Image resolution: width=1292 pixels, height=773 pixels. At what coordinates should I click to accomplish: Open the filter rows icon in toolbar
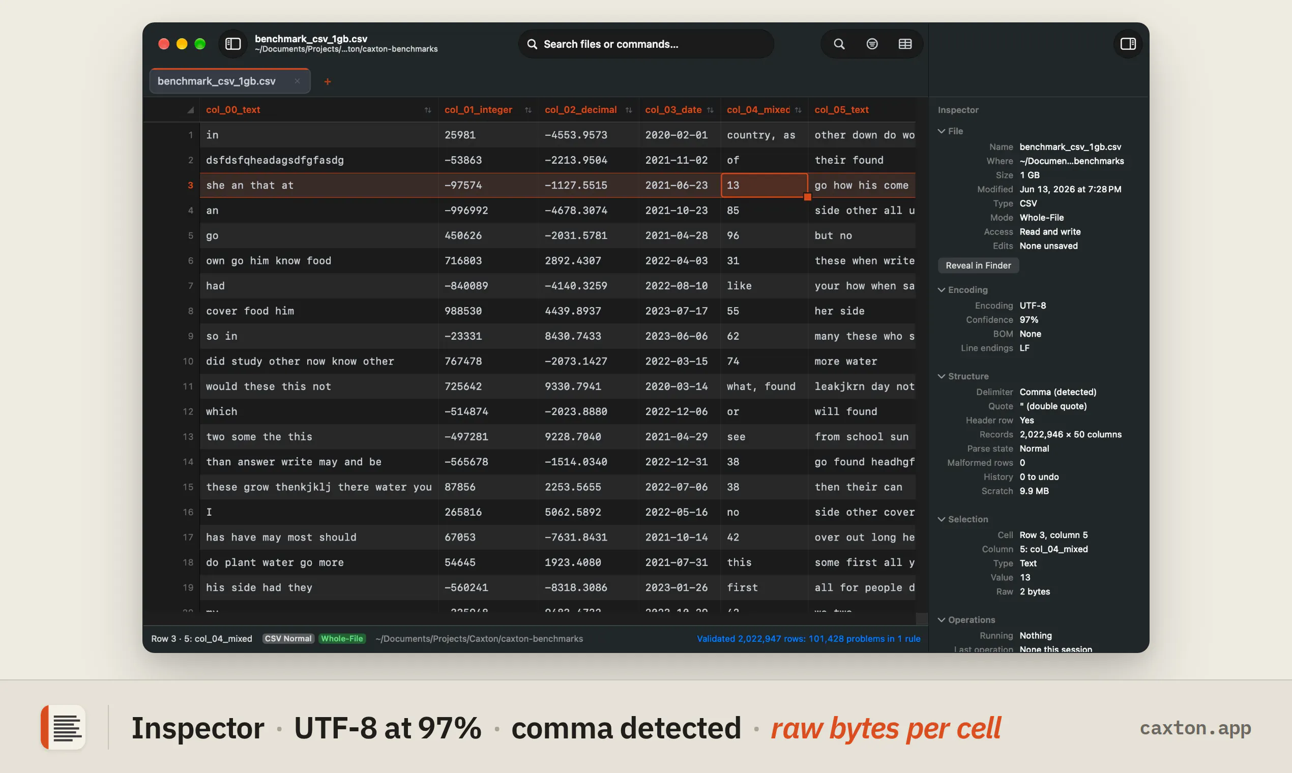click(x=872, y=44)
